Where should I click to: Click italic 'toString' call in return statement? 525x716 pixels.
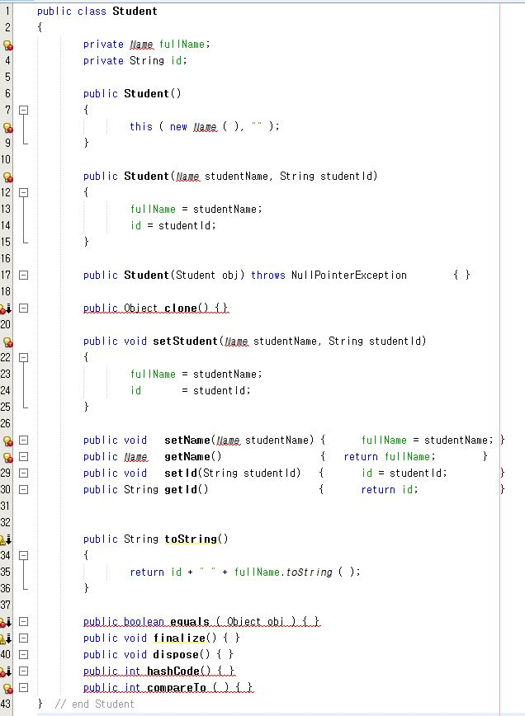point(310,572)
